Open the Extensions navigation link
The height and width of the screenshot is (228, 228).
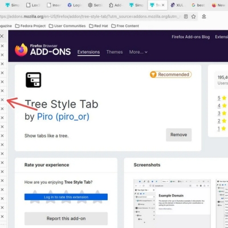tap(88, 52)
